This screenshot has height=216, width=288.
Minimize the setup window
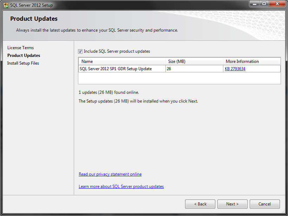coord(255,4)
